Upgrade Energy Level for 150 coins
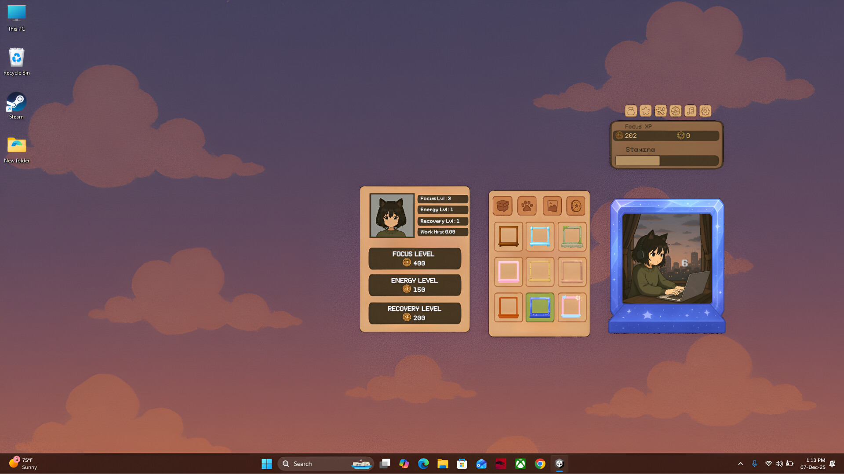Image resolution: width=844 pixels, height=474 pixels. coord(415,285)
